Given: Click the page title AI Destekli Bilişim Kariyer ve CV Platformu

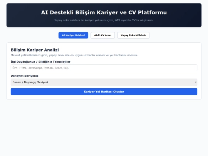Looking at the screenshot, I should (104, 12).
